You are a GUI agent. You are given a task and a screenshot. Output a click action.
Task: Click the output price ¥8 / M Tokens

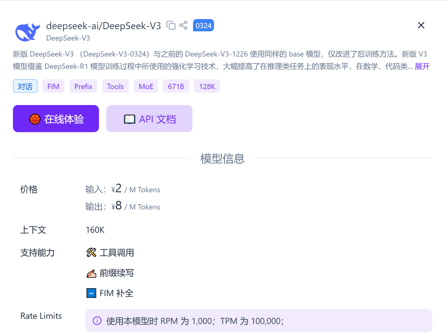(x=136, y=206)
